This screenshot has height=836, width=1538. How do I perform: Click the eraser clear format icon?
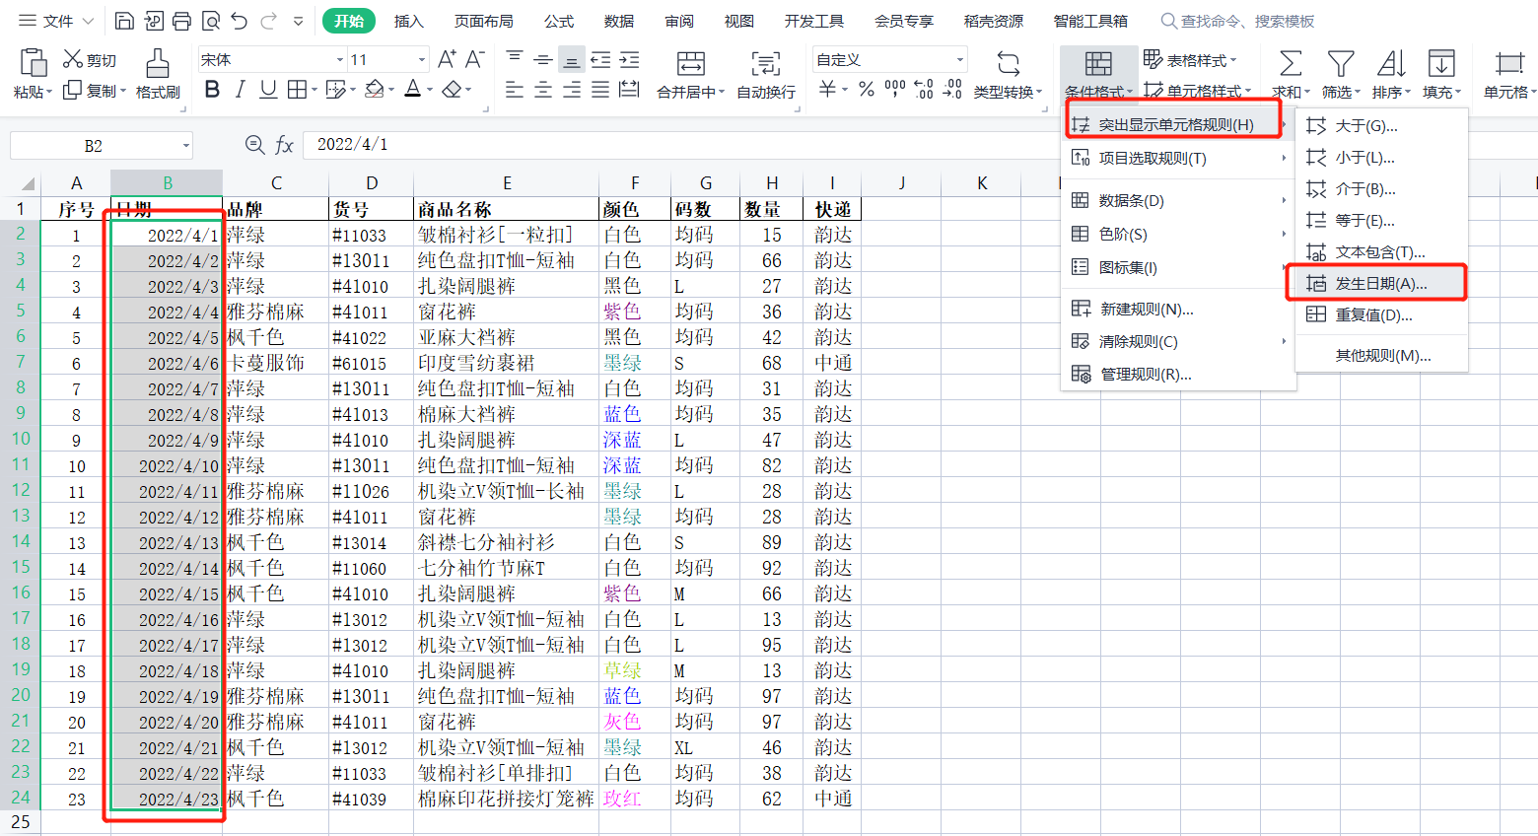coord(452,90)
